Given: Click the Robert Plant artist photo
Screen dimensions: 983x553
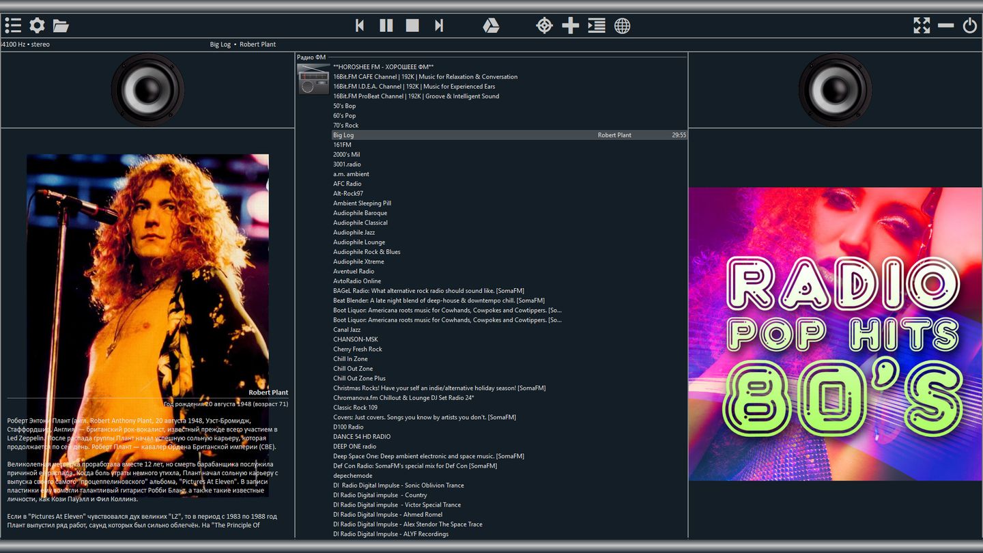Looking at the screenshot, I should [x=147, y=273].
